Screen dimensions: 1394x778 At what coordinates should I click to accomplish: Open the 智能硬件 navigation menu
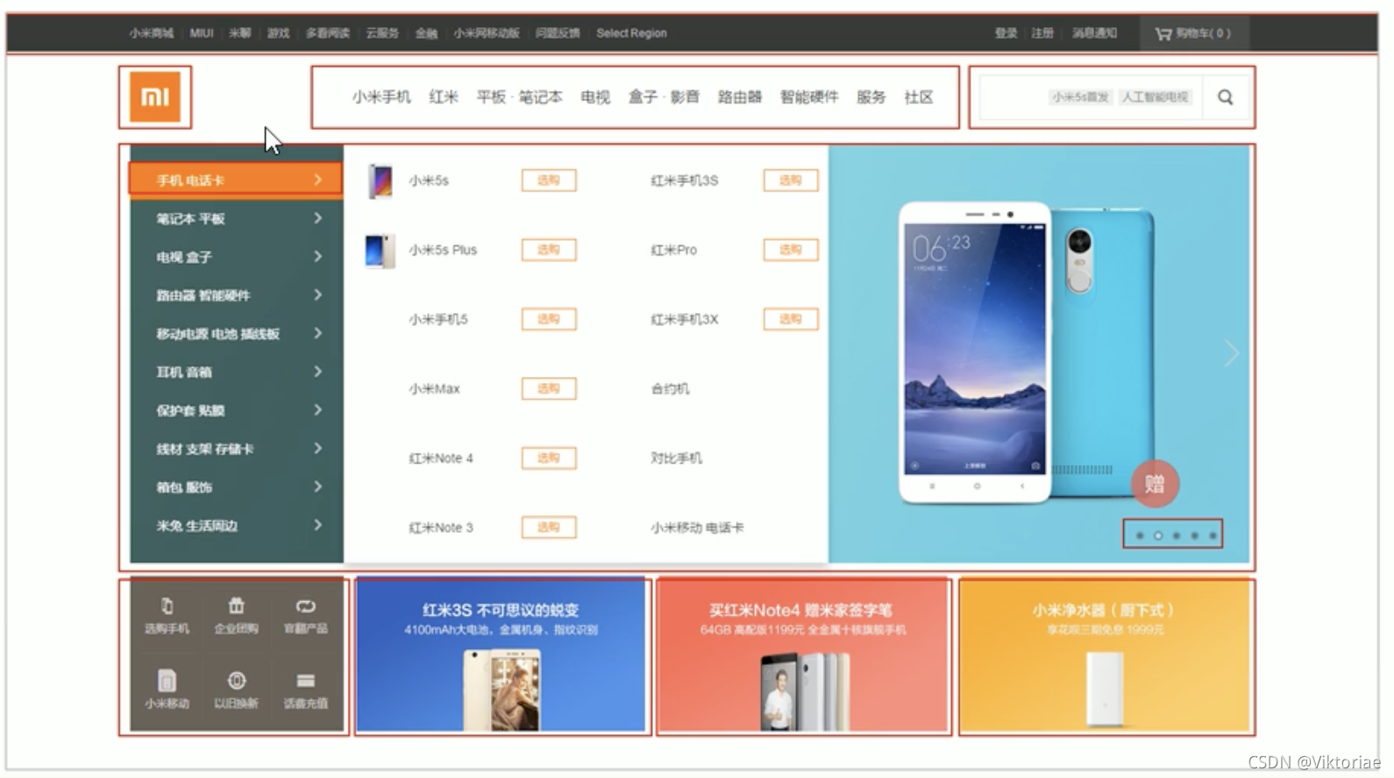tap(809, 97)
